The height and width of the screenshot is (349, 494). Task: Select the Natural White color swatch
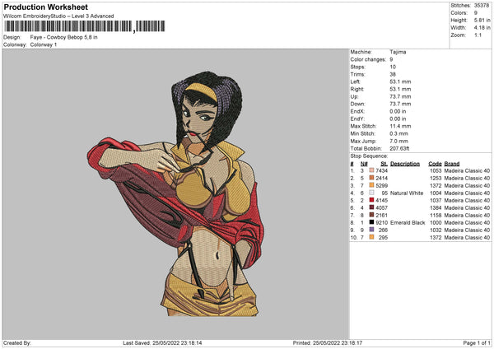(372, 193)
